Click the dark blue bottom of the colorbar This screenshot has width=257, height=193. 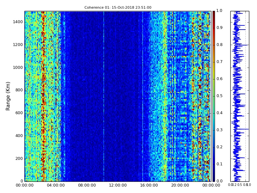[x=214, y=177]
